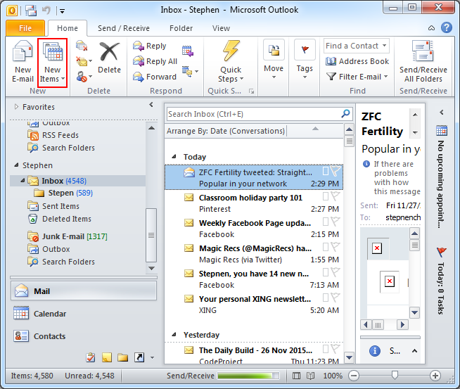
Task: Click the Reading view book icon
Action: tap(310, 376)
